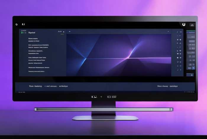Screen dimensions: 207x139
Task: Click the first label on the bottom bar's right side
Action: (x=163, y=86)
